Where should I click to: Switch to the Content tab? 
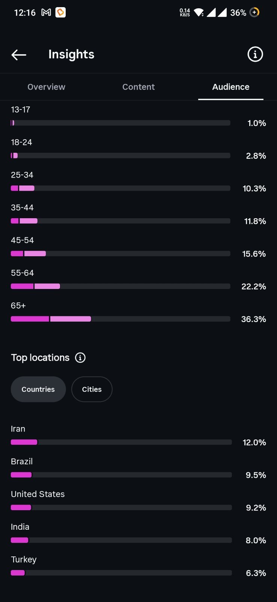(x=138, y=87)
